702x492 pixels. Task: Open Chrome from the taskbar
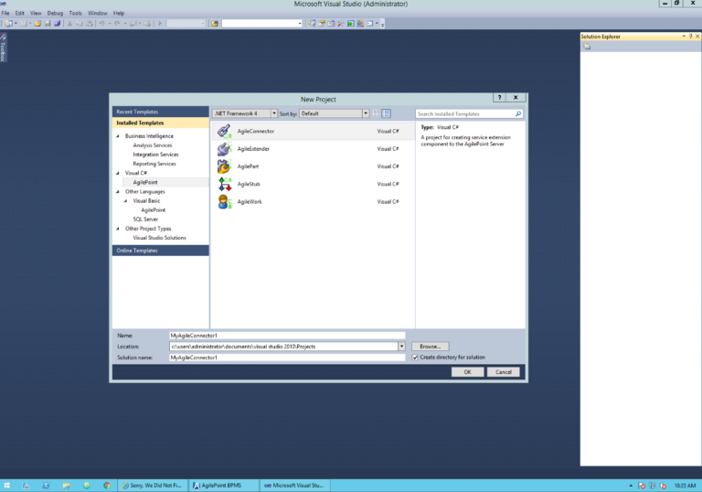(107, 486)
